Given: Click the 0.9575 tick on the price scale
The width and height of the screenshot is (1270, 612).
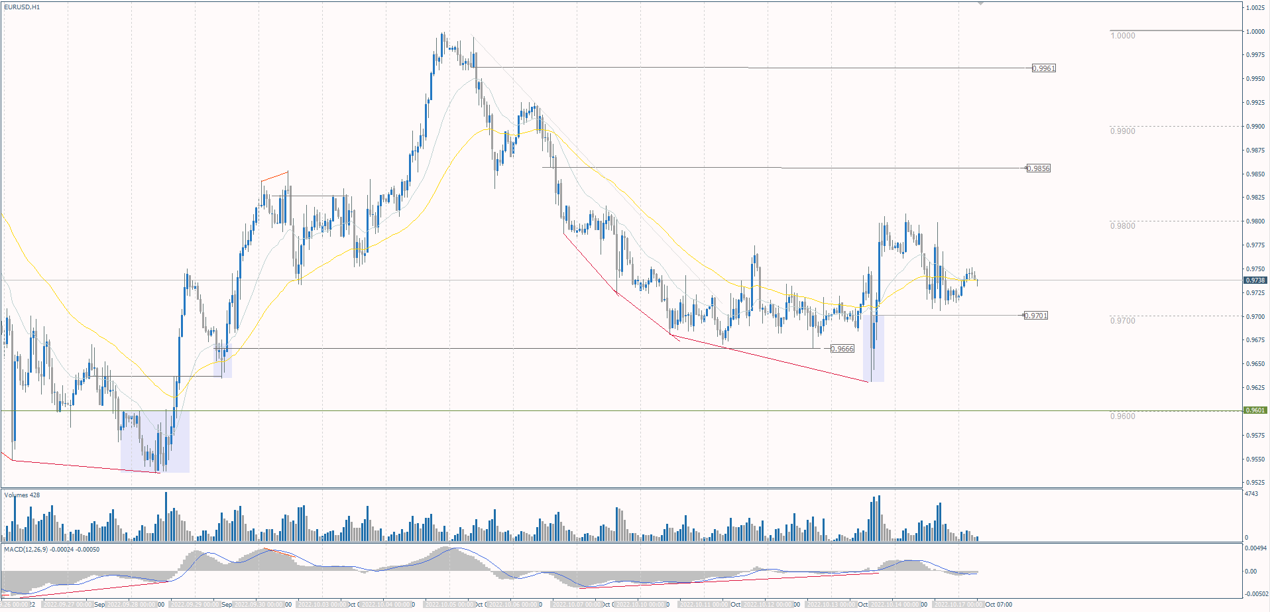Looking at the screenshot, I should click(x=1255, y=436).
